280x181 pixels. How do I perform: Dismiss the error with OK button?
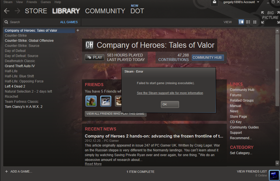click(170, 104)
